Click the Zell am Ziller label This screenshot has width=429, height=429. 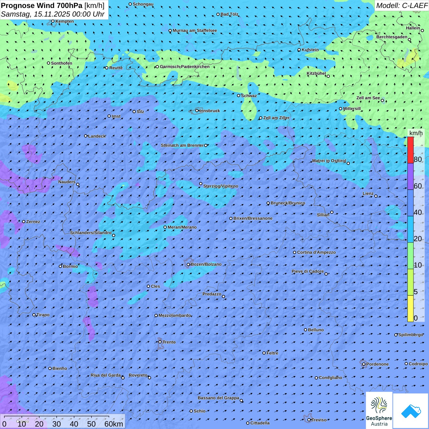coord(276,118)
